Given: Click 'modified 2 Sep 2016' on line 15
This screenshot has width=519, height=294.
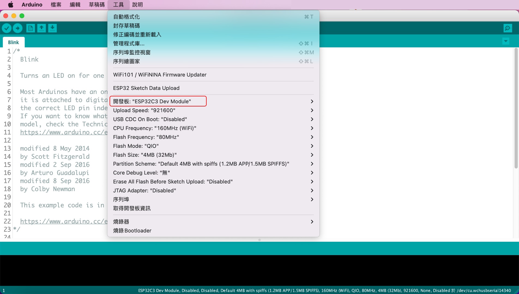Looking at the screenshot, I should point(55,165).
